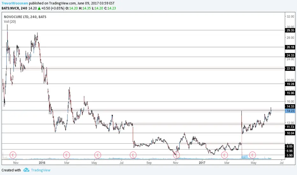297x175 pixels.
Task: Select the 22.16 price level label
Action: pos(290,68)
